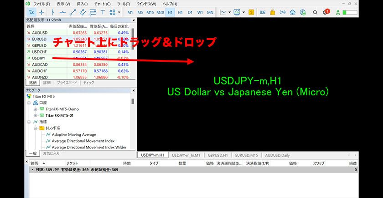Click the connection strength bar indicator
383x198 pixels.
pos(350,12)
